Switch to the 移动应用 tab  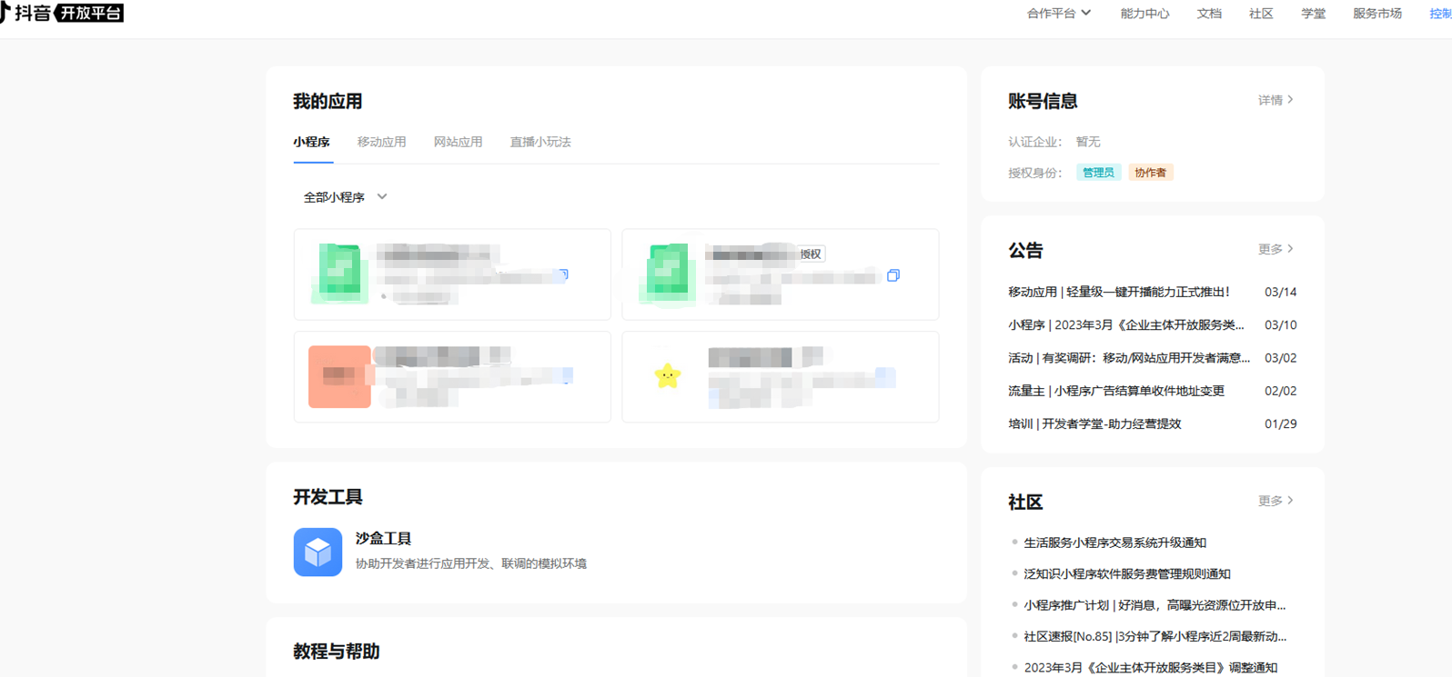(381, 142)
